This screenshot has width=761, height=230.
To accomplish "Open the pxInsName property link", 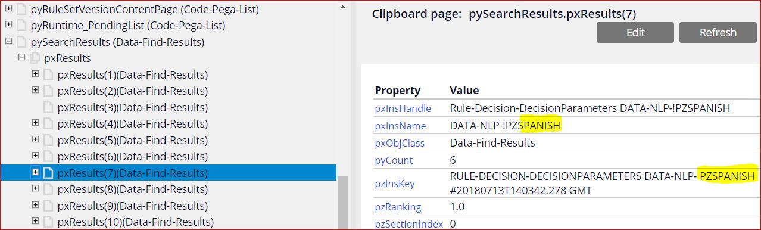I will [x=400, y=126].
